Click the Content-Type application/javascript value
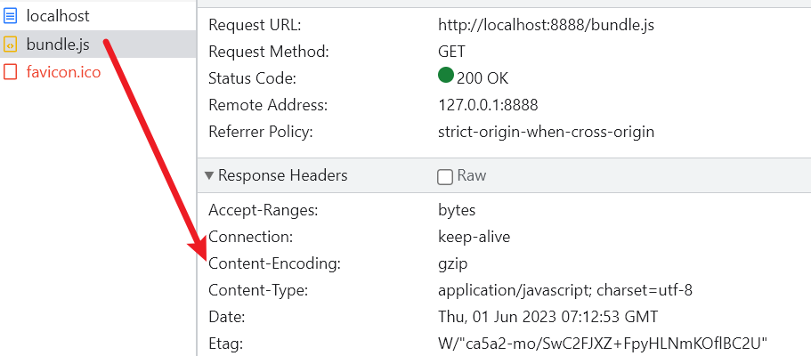 point(564,290)
